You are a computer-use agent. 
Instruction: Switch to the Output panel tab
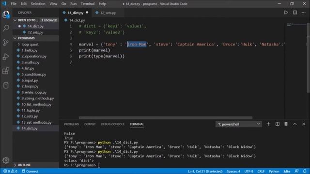[x=90, y=124]
